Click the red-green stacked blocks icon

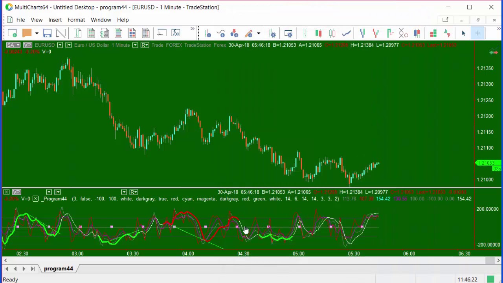[433, 34]
